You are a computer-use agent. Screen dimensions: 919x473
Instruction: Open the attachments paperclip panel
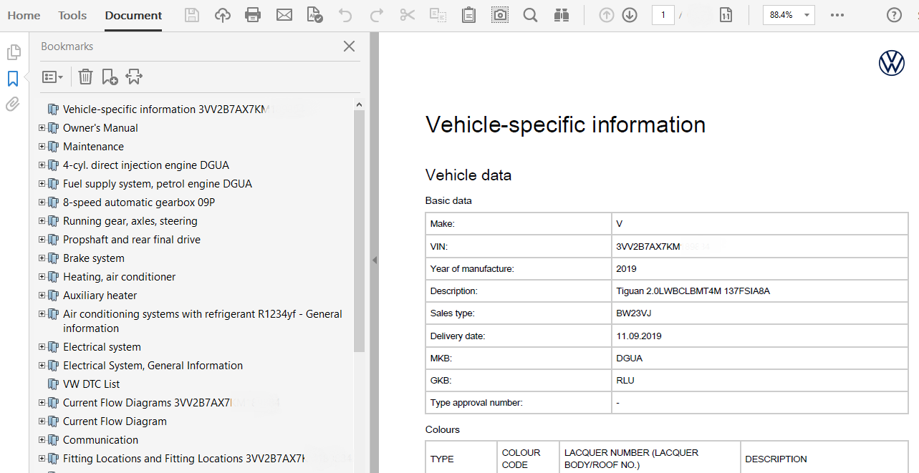pyautogui.click(x=13, y=104)
